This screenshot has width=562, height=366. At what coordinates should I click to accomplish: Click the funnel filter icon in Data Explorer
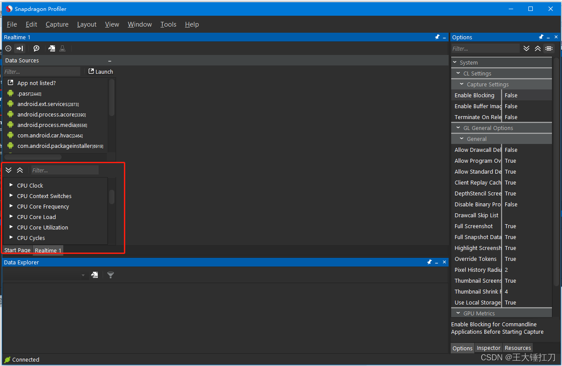coord(110,275)
